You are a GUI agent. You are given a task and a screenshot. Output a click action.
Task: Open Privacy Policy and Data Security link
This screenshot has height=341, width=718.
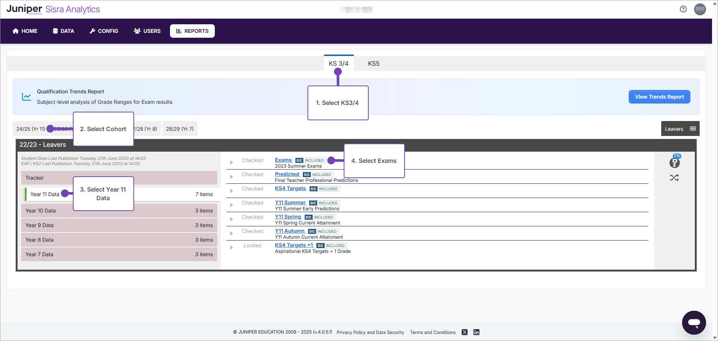[x=370, y=332]
